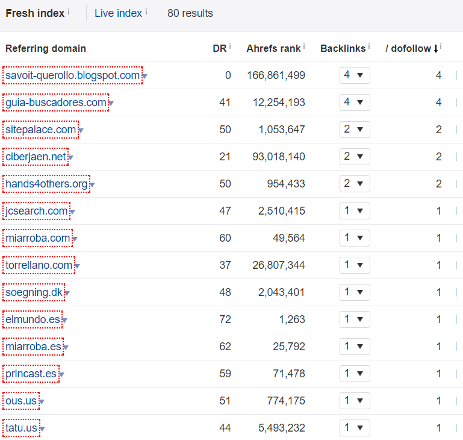This screenshot has width=463, height=440.
Task: Open backlinks dropdown for soegning.dk
Action: tap(355, 292)
